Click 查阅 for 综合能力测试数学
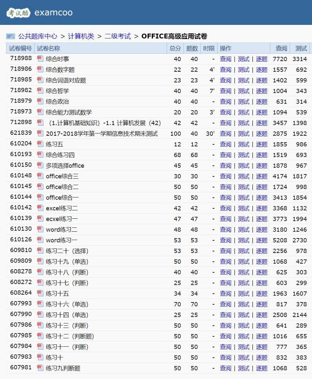The image size is (312, 379). pyautogui.click(x=225, y=112)
